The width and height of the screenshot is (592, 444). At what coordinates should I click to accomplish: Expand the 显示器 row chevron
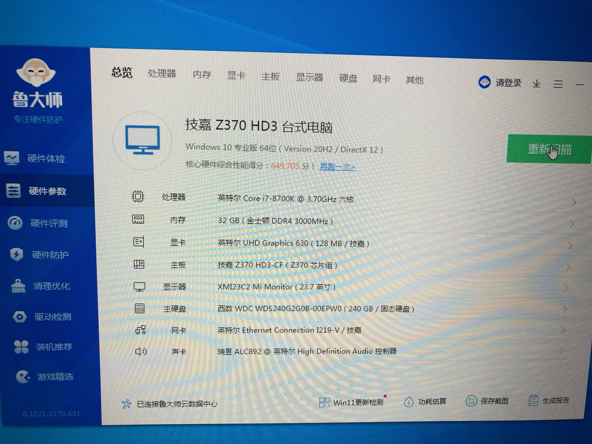click(566, 288)
